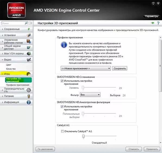This screenshot has width=162, height=153.
Task: Click the Сохранить button
Action: [120, 68]
